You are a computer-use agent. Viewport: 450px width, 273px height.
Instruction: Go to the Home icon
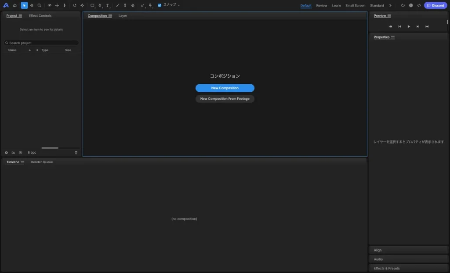[15, 5]
